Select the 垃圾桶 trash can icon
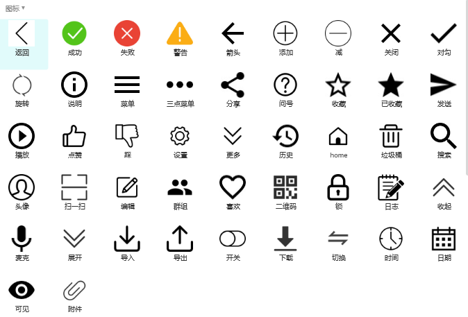The image size is (468, 317). (x=391, y=136)
